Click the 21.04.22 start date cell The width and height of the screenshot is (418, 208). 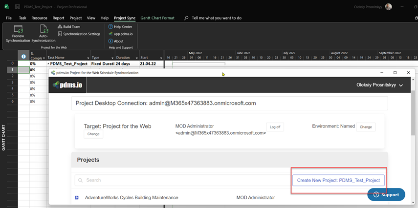tap(152, 64)
